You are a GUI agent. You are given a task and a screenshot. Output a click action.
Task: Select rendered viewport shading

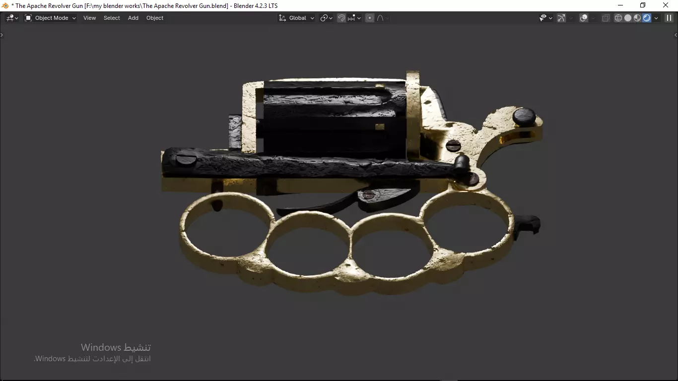[x=647, y=18]
